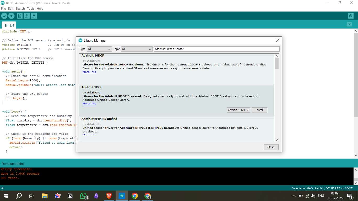Open the Windows Start menu
This screenshot has height=201, width=358.
point(6,196)
